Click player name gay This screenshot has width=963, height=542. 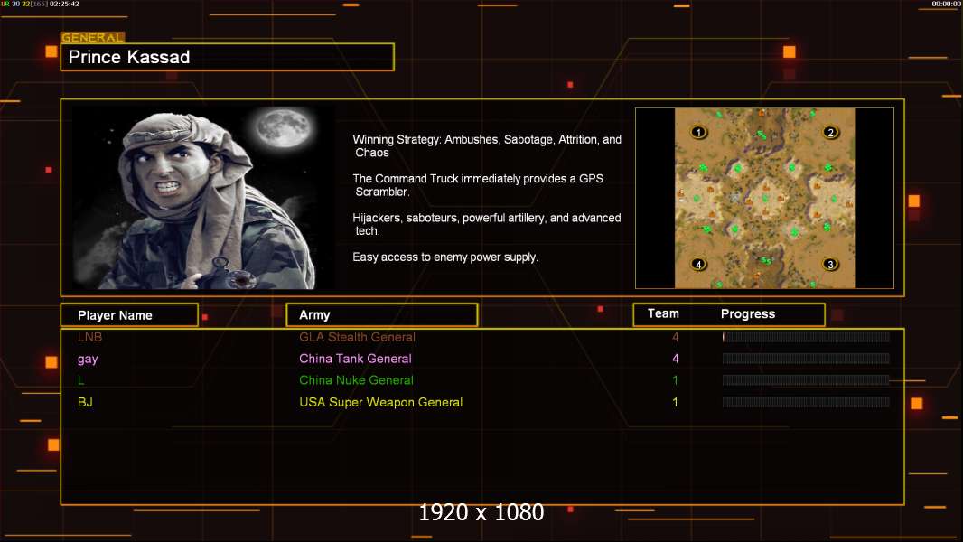88,360
